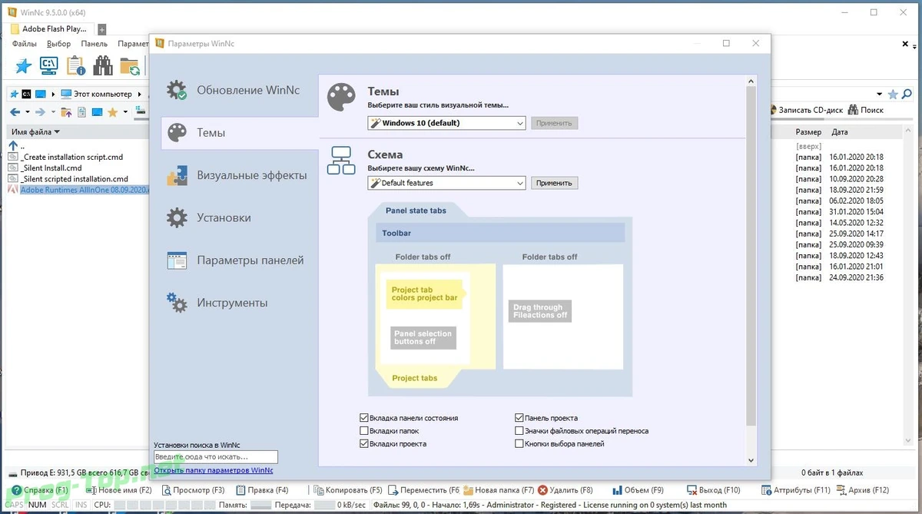Screen dimensions: 922x514
Task: Open the Открыть папку параметров WinNc link
Action: [x=214, y=470]
